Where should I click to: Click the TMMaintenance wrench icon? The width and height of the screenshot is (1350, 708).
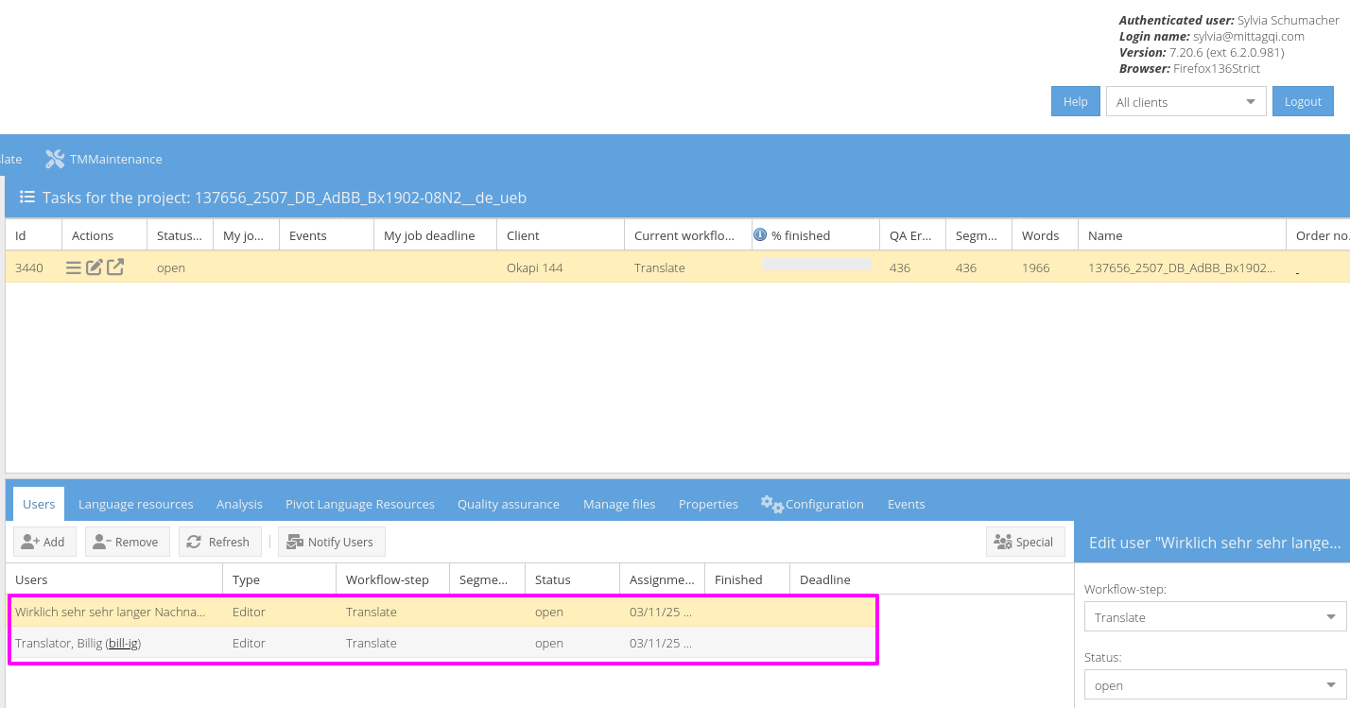click(x=55, y=159)
